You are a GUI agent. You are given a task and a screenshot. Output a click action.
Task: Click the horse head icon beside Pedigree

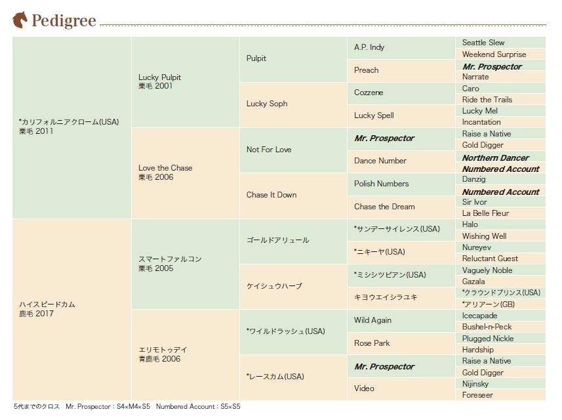pyautogui.click(x=20, y=20)
